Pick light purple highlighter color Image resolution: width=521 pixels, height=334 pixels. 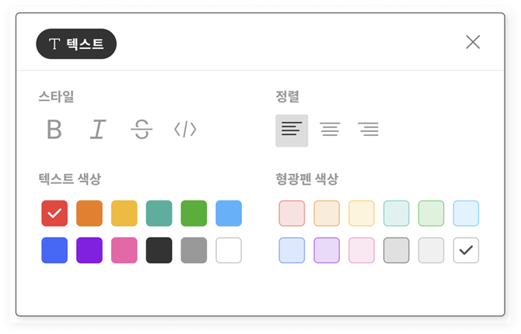327,250
